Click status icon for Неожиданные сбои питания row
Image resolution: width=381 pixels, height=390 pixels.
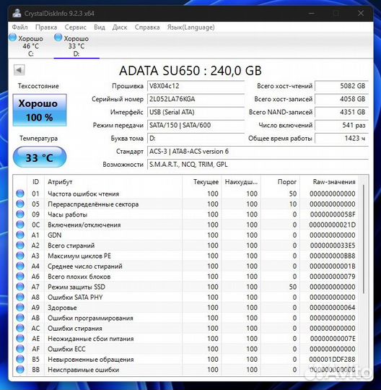[x=20, y=339]
